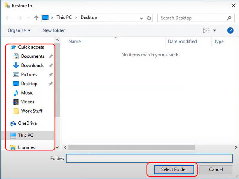Click This PC in the breadcrumb path
This screenshot has width=239, height=179.
(64, 18)
